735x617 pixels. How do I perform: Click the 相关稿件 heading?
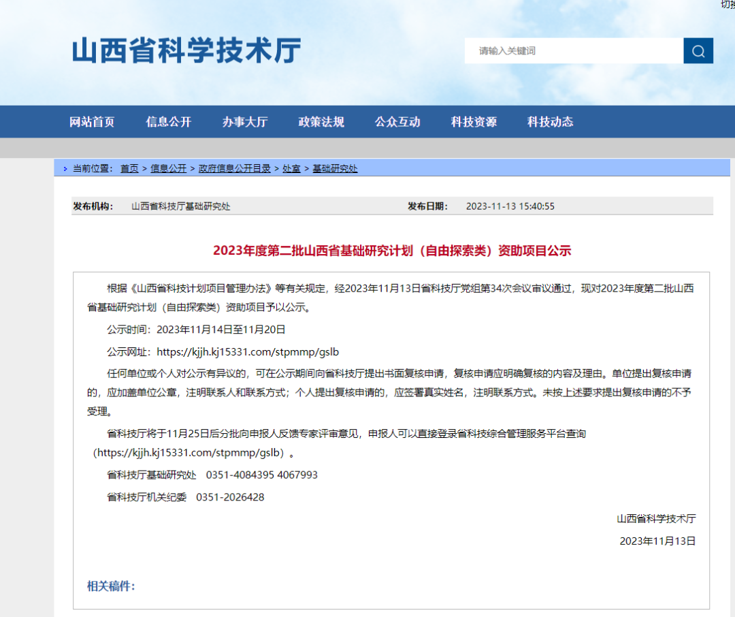111,586
